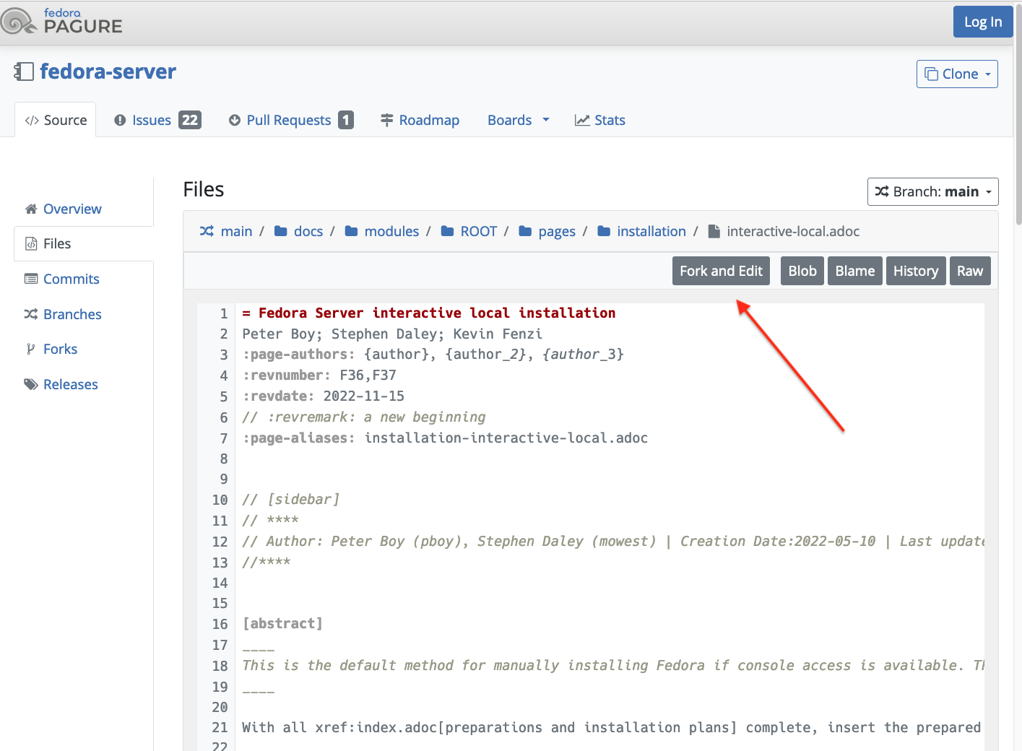This screenshot has height=751, width=1022.
Task: Click 'Peter Boy; Stephen Daley; Kevin Fenzi' line
Action: click(392, 334)
